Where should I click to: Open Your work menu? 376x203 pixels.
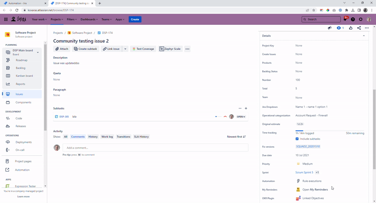click(x=39, y=19)
